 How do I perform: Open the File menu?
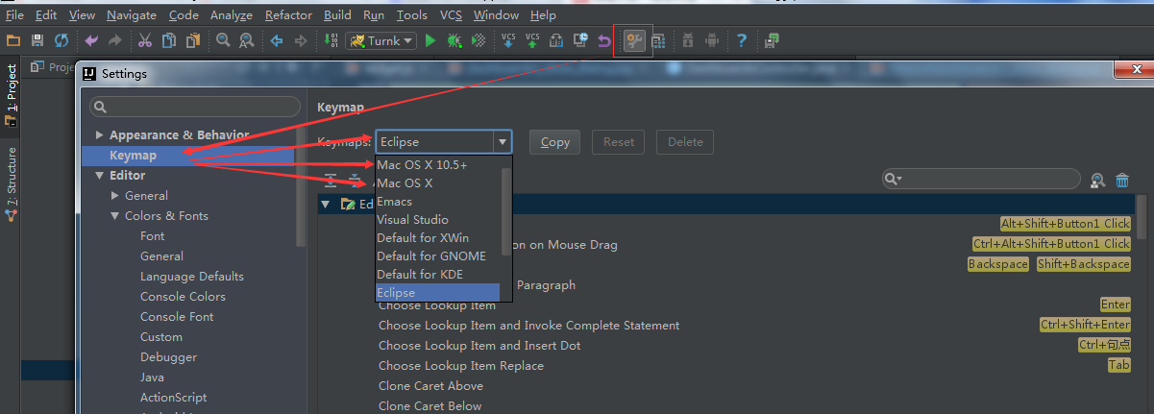click(x=14, y=15)
